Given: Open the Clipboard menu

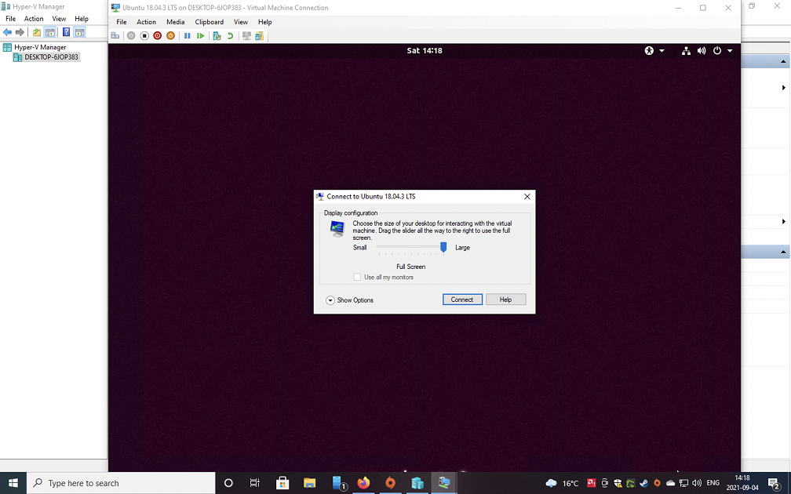Looking at the screenshot, I should (x=210, y=22).
